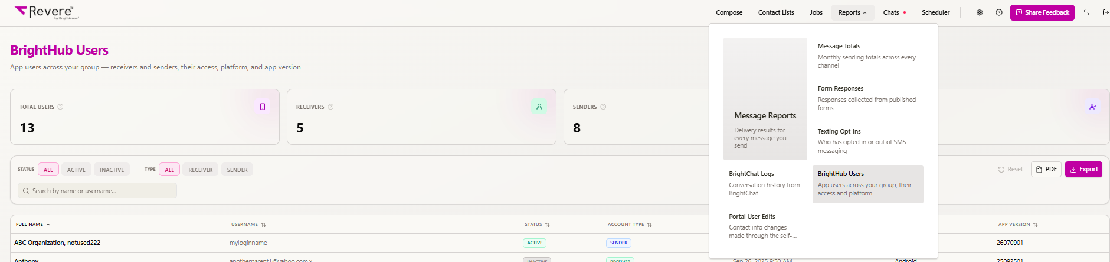This screenshot has height=262, width=1110.
Task: Click the Senders info icon
Action: (603, 107)
